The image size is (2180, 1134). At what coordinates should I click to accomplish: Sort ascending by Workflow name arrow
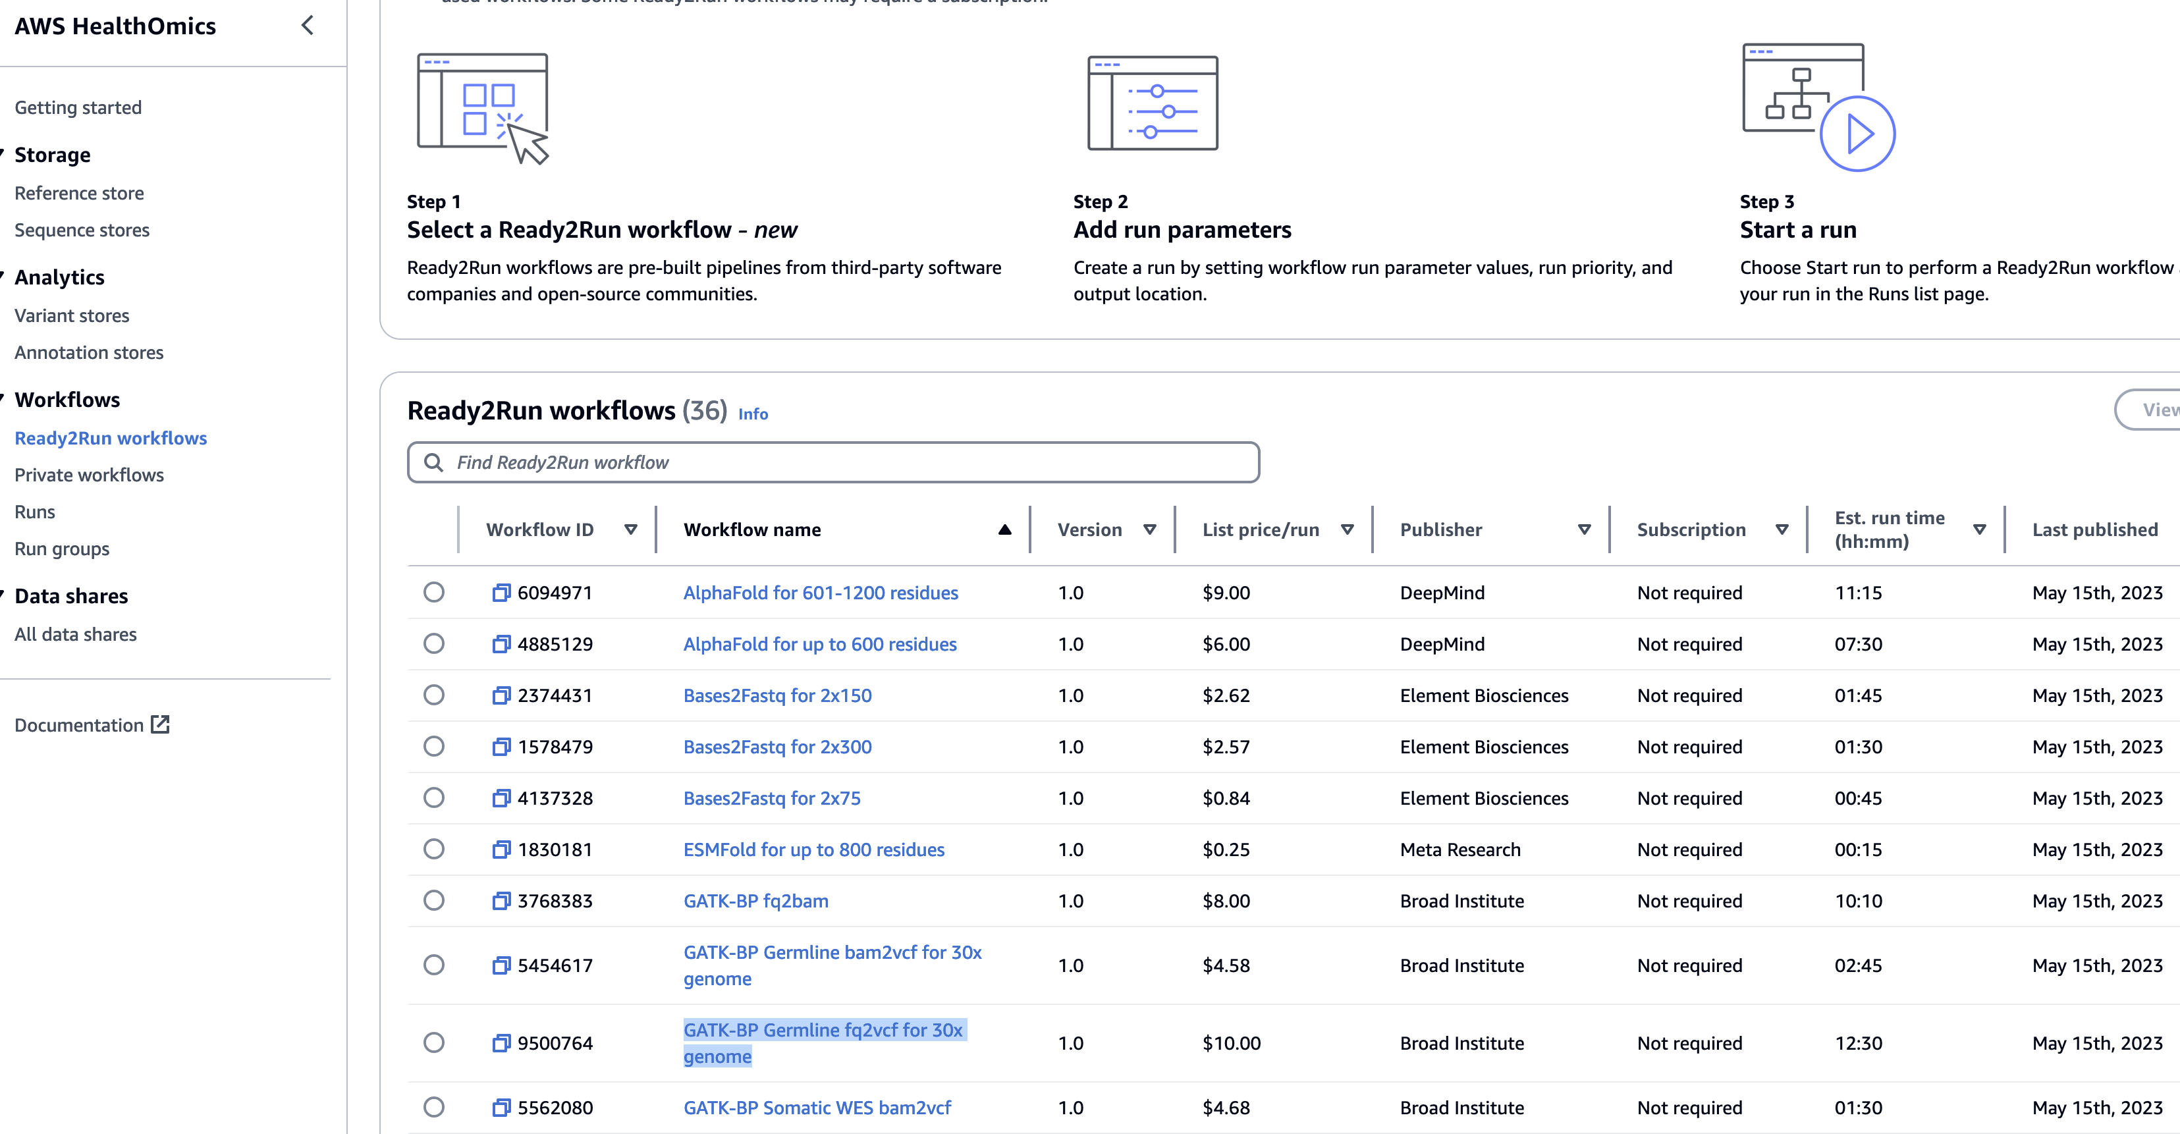1004,529
